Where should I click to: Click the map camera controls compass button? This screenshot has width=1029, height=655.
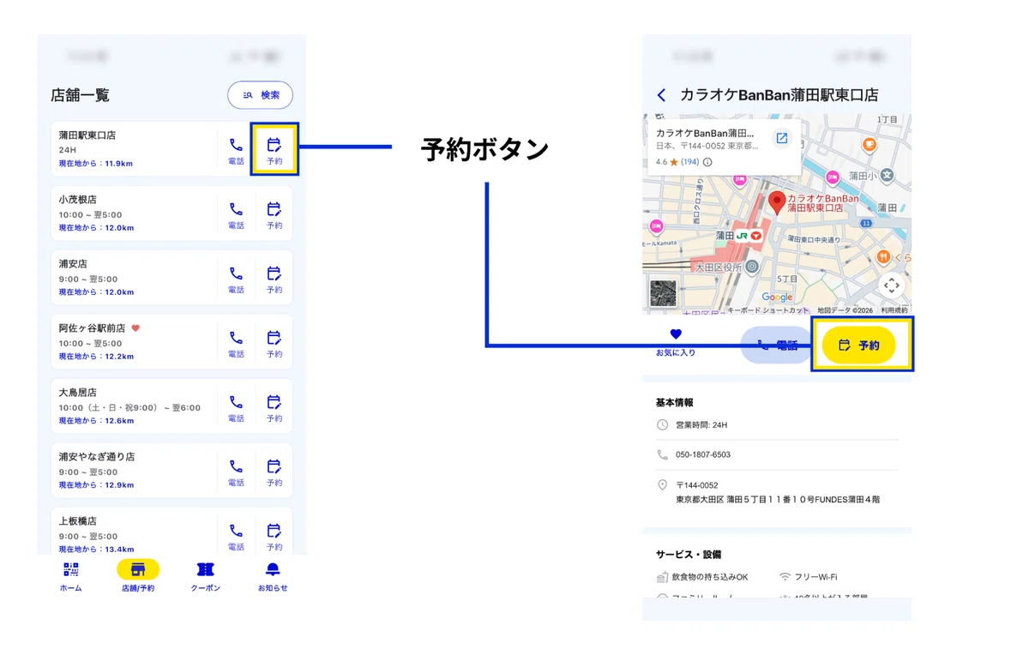tap(892, 286)
